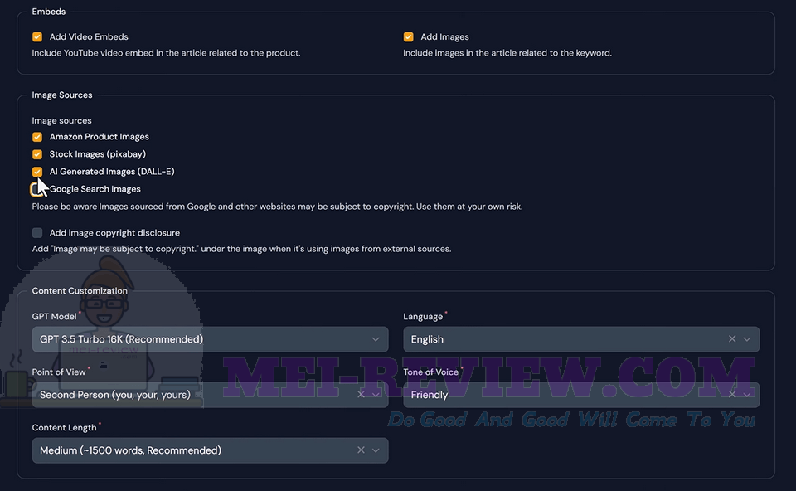This screenshot has height=491, width=796.
Task: Expand Content Length chevron arrow
Action: pyautogui.click(x=376, y=450)
